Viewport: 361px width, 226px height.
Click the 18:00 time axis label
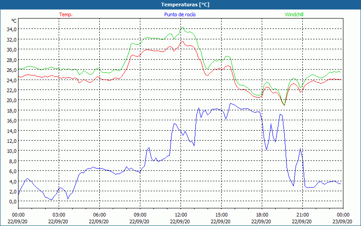point(262,215)
